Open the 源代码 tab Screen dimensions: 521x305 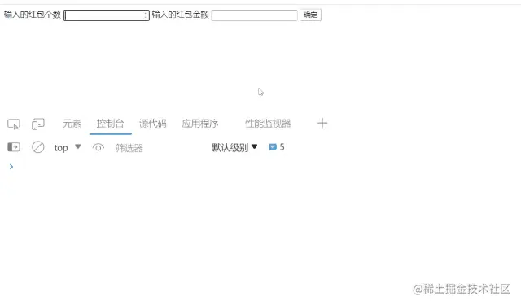pos(153,124)
